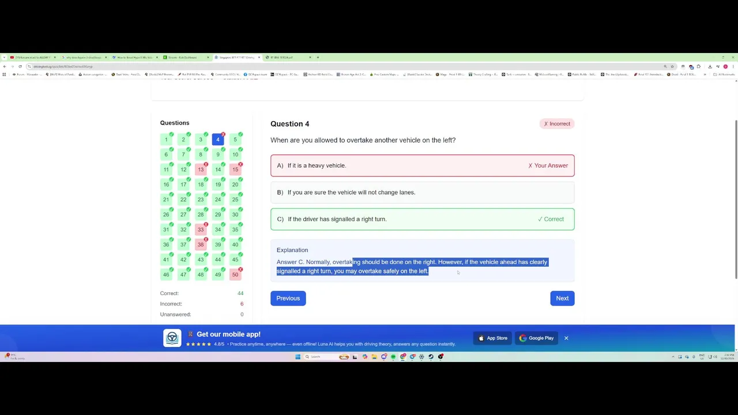738x415 pixels.
Task: Switch to the BT BNS 101024.pdf tab
Action: 287,57
